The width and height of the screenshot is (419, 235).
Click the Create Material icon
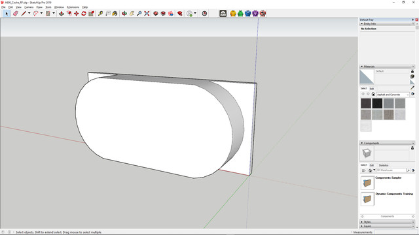412,76
